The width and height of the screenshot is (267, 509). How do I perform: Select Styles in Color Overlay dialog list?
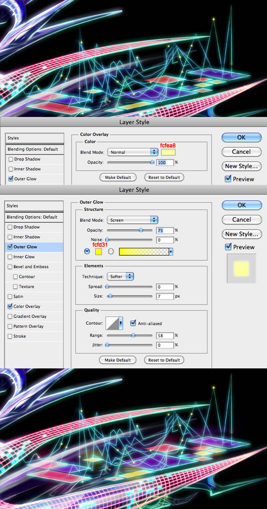34,138
